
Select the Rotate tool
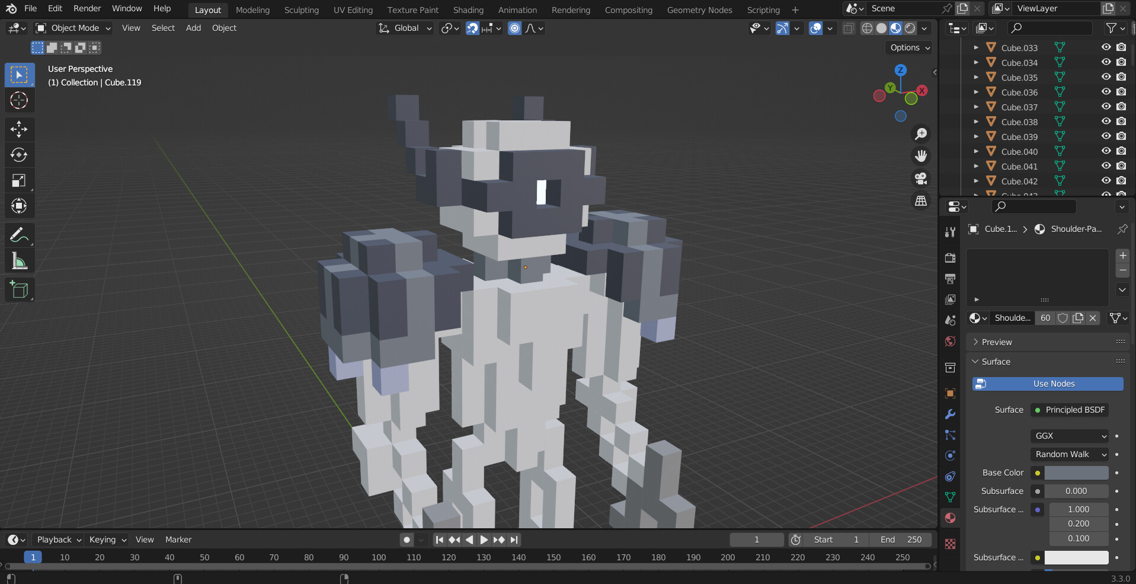tap(20, 155)
